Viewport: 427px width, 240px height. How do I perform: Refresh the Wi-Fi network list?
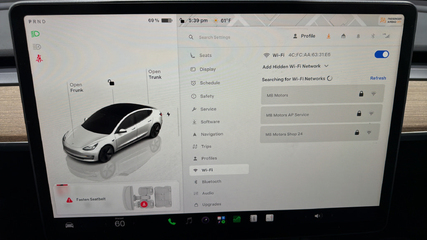378,78
